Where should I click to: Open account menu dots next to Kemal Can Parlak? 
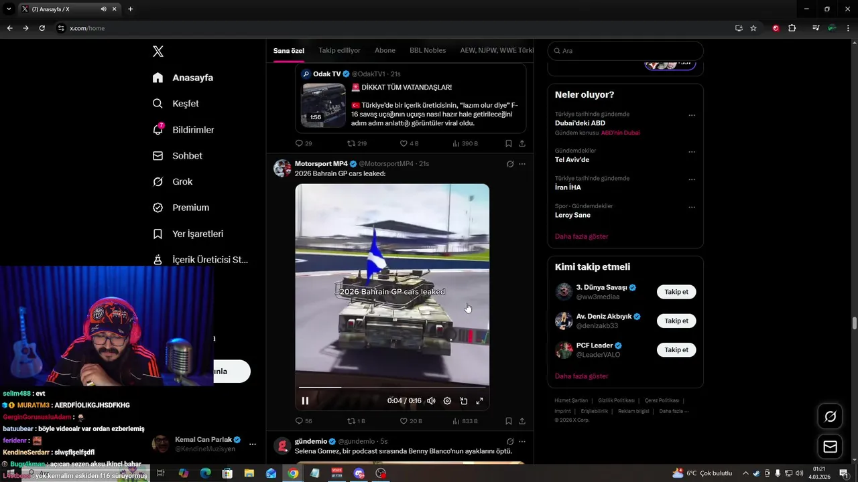tap(253, 444)
